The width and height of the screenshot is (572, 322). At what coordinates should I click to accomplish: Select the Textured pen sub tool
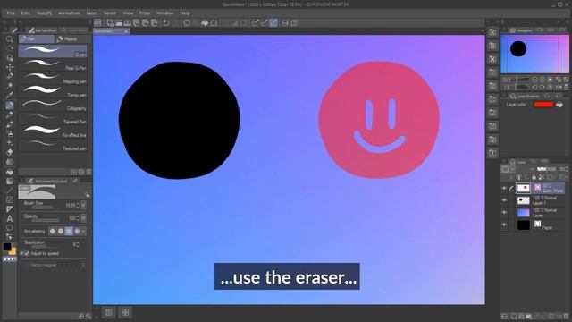click(x=54, y=145)
